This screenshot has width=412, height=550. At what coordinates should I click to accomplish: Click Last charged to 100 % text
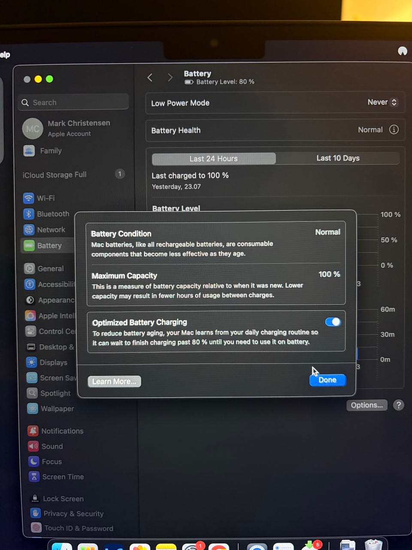[x=190, y=176]
